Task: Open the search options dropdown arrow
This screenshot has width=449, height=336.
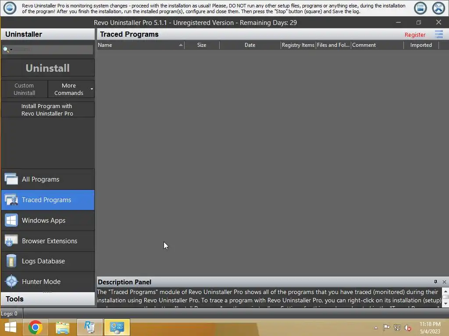Action: (11, 50)
